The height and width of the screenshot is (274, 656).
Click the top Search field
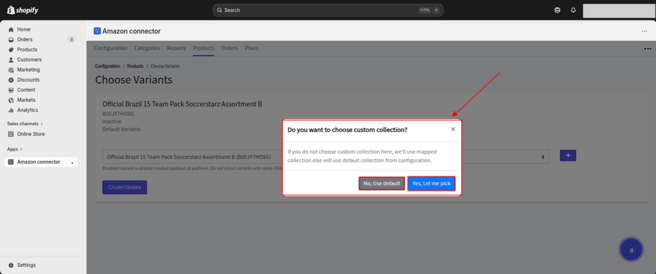click(x=328, y=10)
